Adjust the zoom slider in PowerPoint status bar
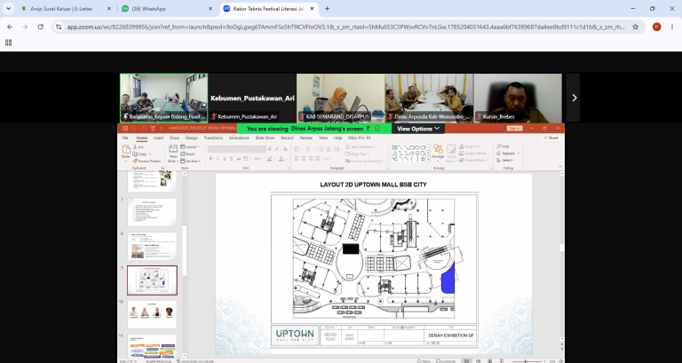The height and width of the screenshot is (363, 682). (x=526, y=361)
